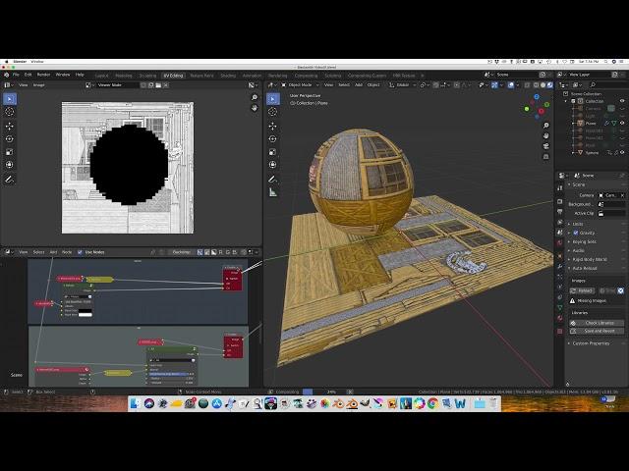Toggle visibility of Collection in outliner
629x471 pixels.
(622, 101)
